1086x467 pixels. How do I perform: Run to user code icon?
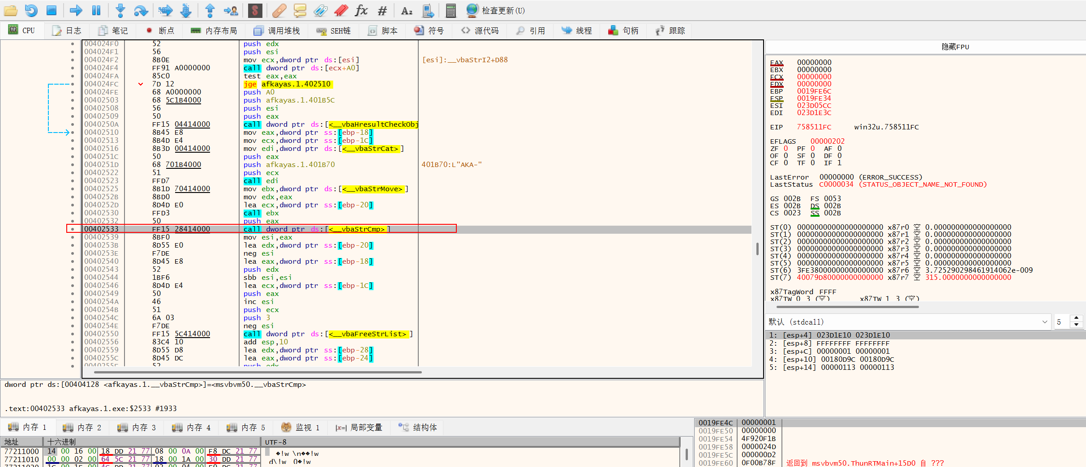(232, 10)
